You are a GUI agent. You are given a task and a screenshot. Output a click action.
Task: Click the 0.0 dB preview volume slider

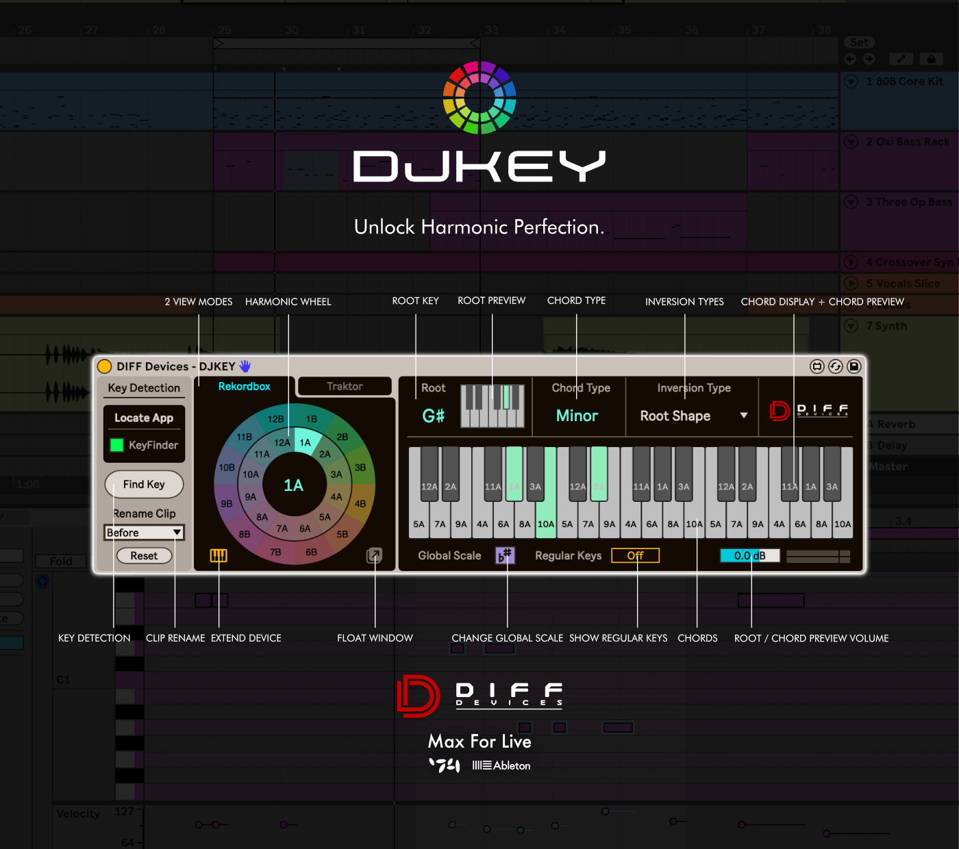[x=749, y=555]
